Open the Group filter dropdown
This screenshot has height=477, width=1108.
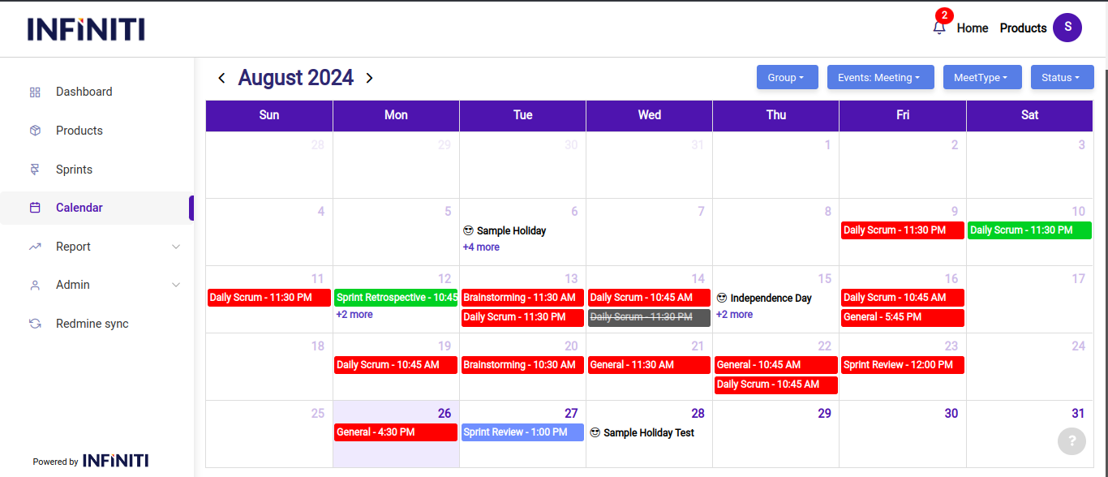click(x=786, y=78)
